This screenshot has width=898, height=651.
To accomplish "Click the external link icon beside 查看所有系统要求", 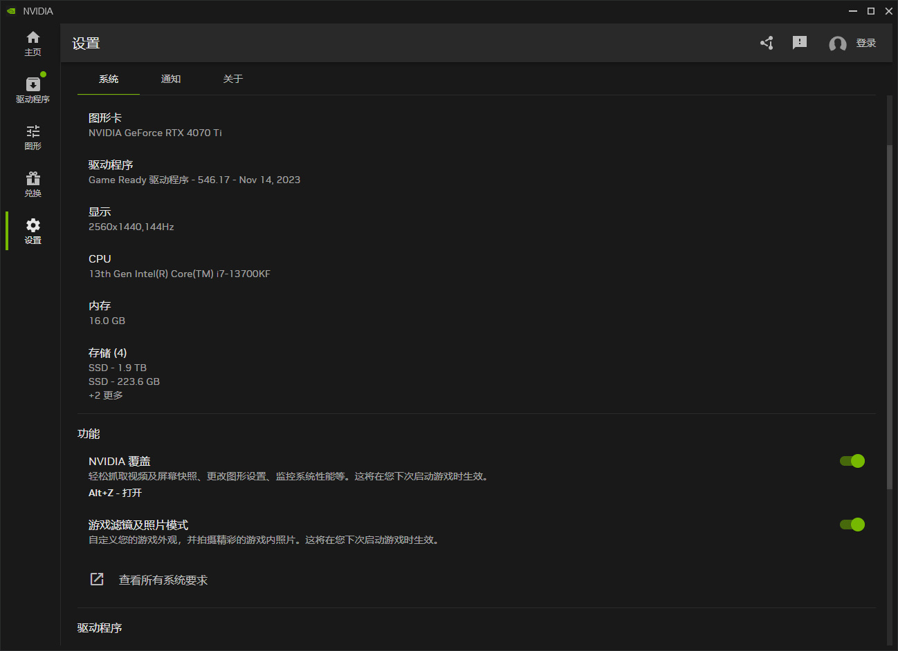I will 97,579.
